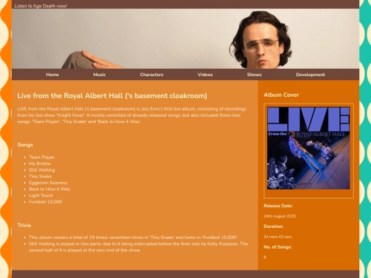Select the 'Team Player' song entry
371x278 pixels.
42,157
